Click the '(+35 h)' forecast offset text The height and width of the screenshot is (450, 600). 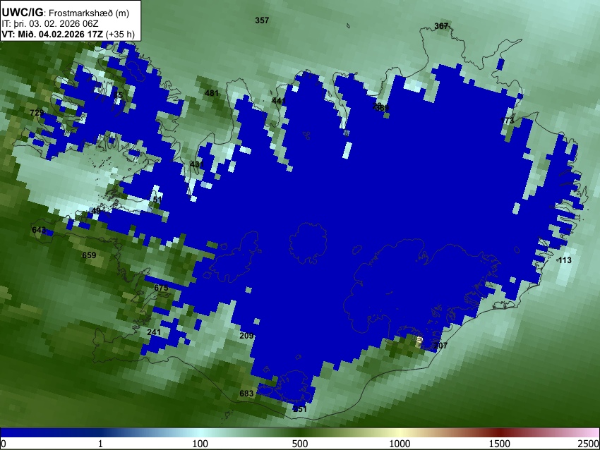(120, 34)
